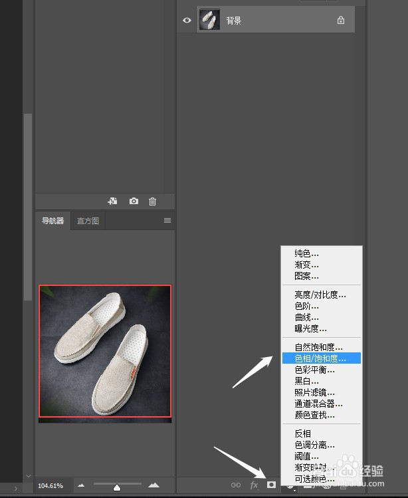This screenshot has height=498, width=408.
Task: Add a layer mask
Action: 271,485
